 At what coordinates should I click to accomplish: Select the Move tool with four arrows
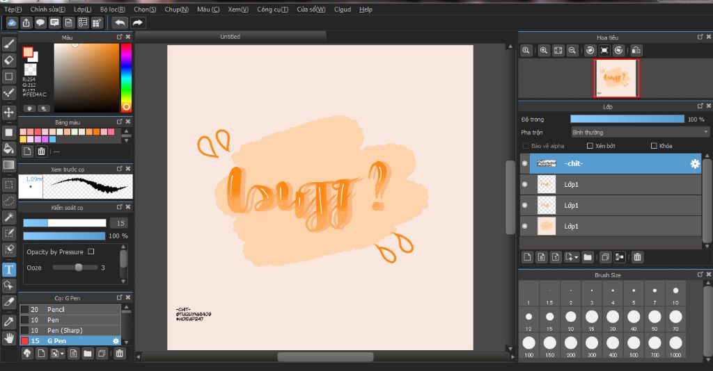(9, 112)
